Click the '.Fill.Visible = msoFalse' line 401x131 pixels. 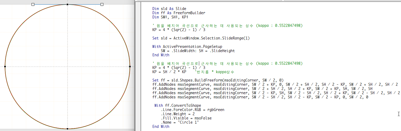(186, 118)
